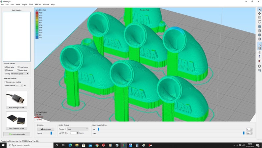
Task: Open the View menu
Action: [12, 5]
